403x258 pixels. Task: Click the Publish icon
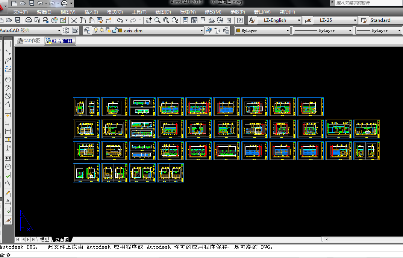pyautogui.click(x=46, y=20)
